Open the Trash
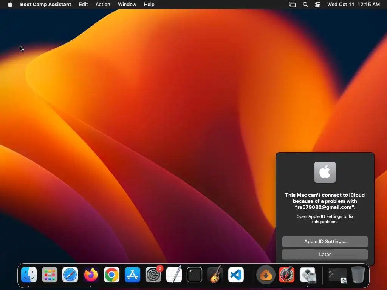Screen dimensions: 387x290 pos(358,275)
